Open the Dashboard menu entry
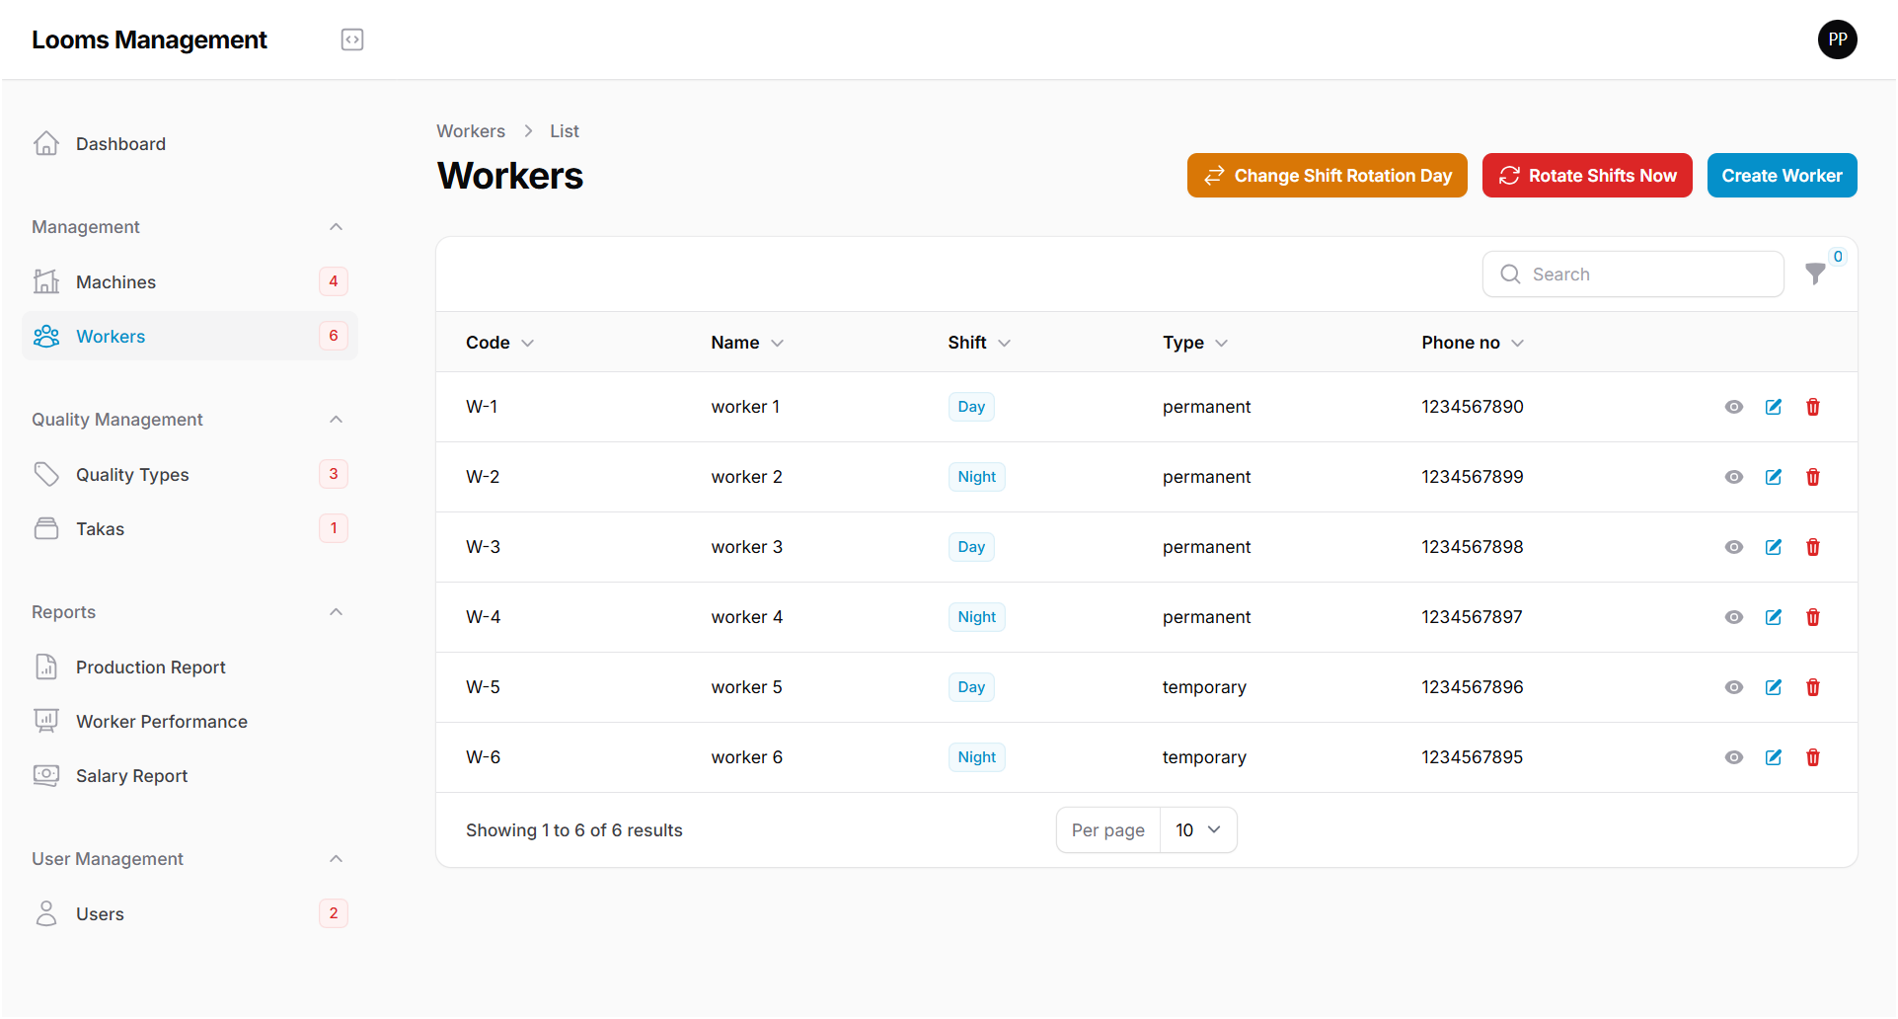The width and height of the screenshot is (1898, 1019). pyautogui.click(x=120, y=143)
